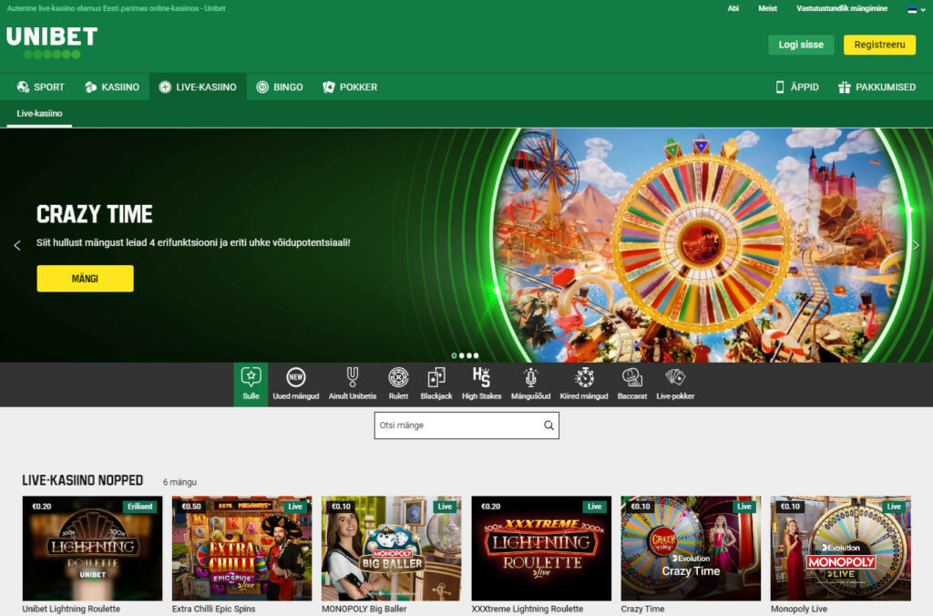Click the Äppid mobile phone icon
This screenshot has width=933, height=616.
pyautogui.click(x=780, y=87)
